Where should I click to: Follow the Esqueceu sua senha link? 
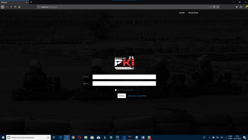(x=137, y=96)
